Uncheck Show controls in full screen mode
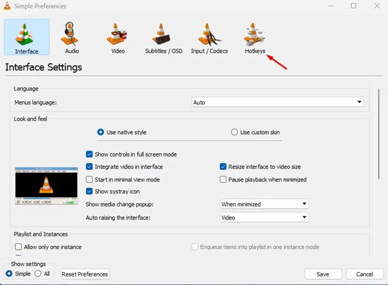Screen dimensions: 388x285 coord(89,155)
